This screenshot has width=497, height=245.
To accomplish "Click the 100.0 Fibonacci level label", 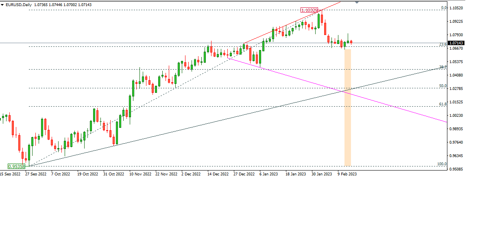I will pos(442,164).
